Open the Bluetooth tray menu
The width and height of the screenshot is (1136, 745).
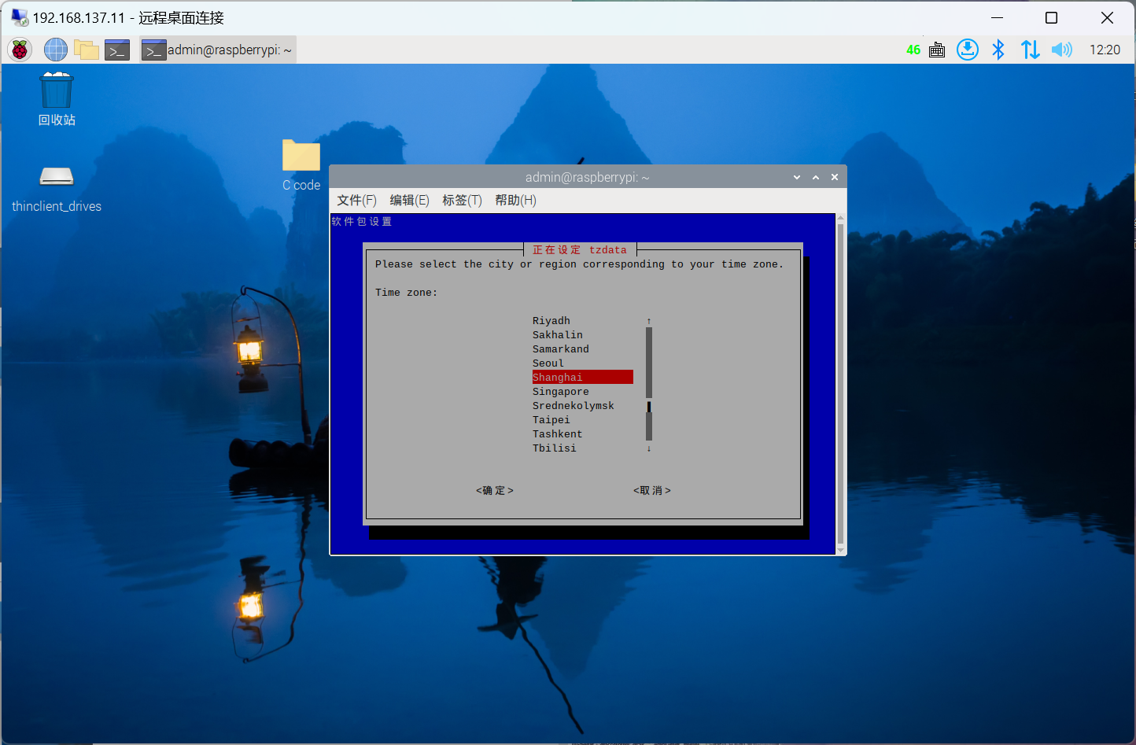tap(998, 50)
